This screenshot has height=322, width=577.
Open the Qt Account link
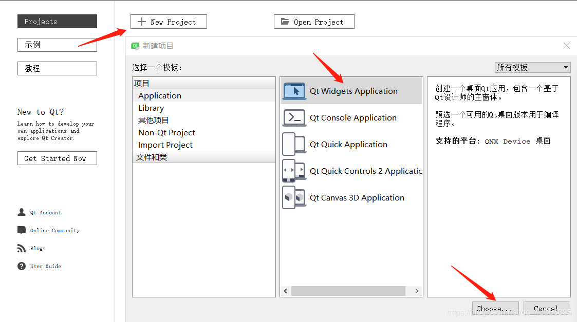click(46, 213)
